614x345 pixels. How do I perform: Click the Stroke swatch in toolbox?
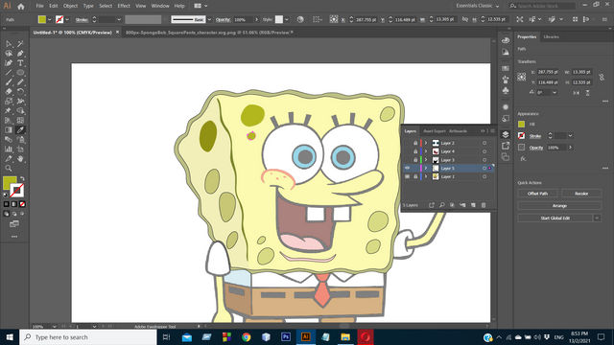(17, 191)
